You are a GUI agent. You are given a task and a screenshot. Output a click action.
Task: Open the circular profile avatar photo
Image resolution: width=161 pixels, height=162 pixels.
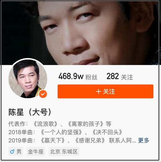(x=28, y=79)
